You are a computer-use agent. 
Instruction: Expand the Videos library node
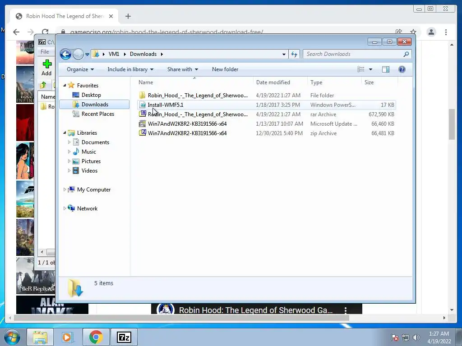click(69, 171)
